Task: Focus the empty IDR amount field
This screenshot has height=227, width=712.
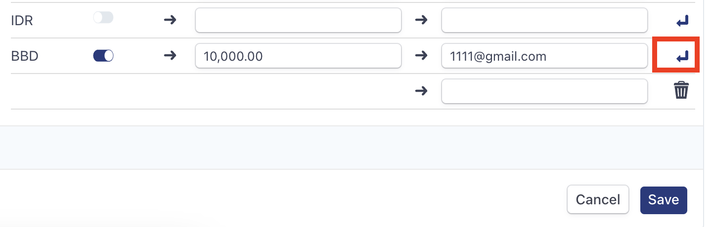Action: click(298, 20)
